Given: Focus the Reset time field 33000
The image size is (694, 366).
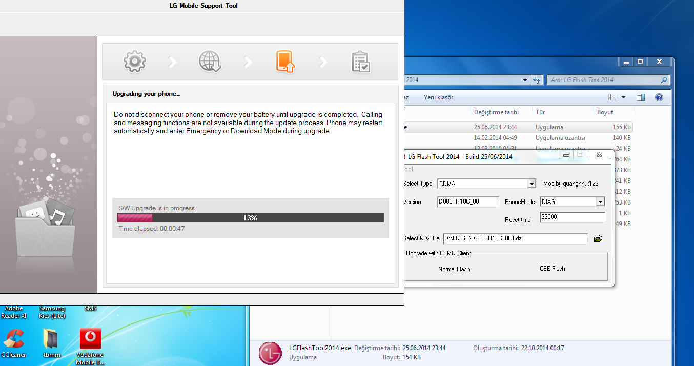Looking at the screenshot, I should click(x=573, y=217).
